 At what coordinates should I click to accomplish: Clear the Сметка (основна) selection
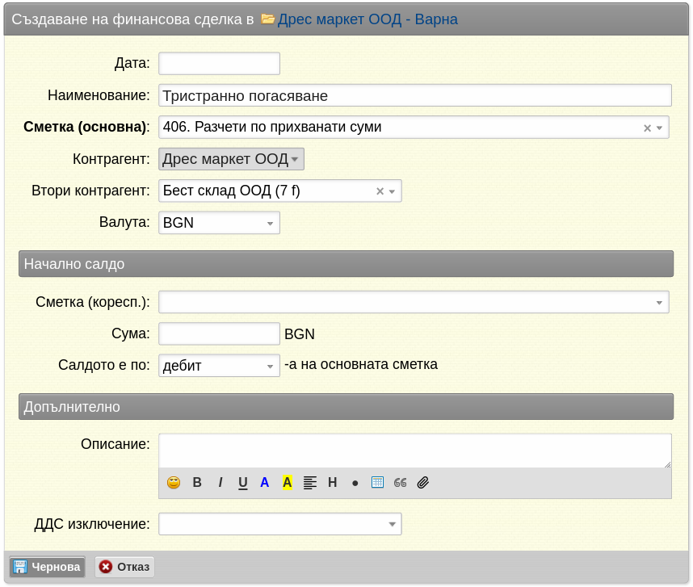648,128
